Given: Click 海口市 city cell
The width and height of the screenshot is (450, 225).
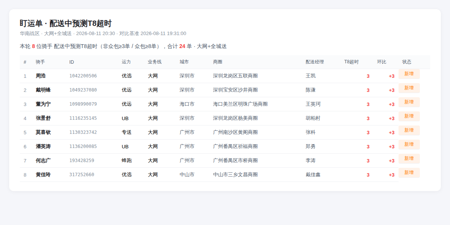Looking at the screenshot, I should [187, 104].
